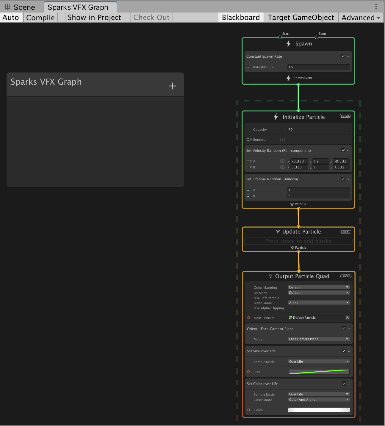Disable the Constant Spawn Rate block checkbox
This screenshot has height=426, width=385.
[x=343, y=56]
